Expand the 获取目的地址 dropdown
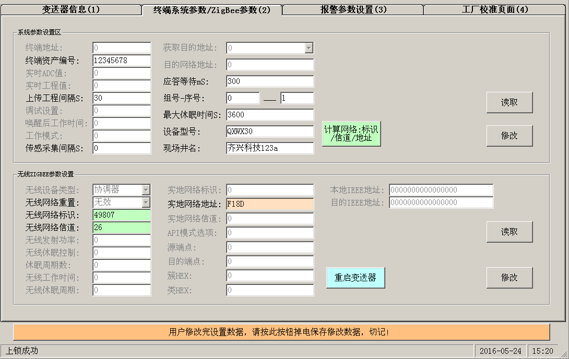The image size is (569, 359). pyautogui.click(x=309, y=48)
